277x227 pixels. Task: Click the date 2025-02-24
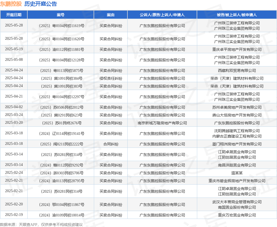point(14,173)
